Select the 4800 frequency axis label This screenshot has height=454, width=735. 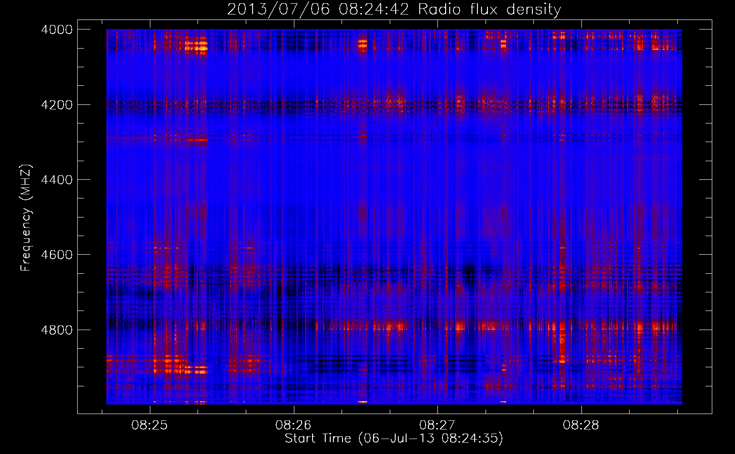tap(57, 330)
